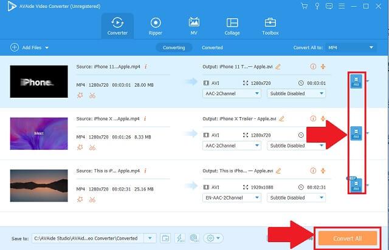Open the EN-AAC-2Channel audio dropdown

pyautogui.click(x=232, y=198)
